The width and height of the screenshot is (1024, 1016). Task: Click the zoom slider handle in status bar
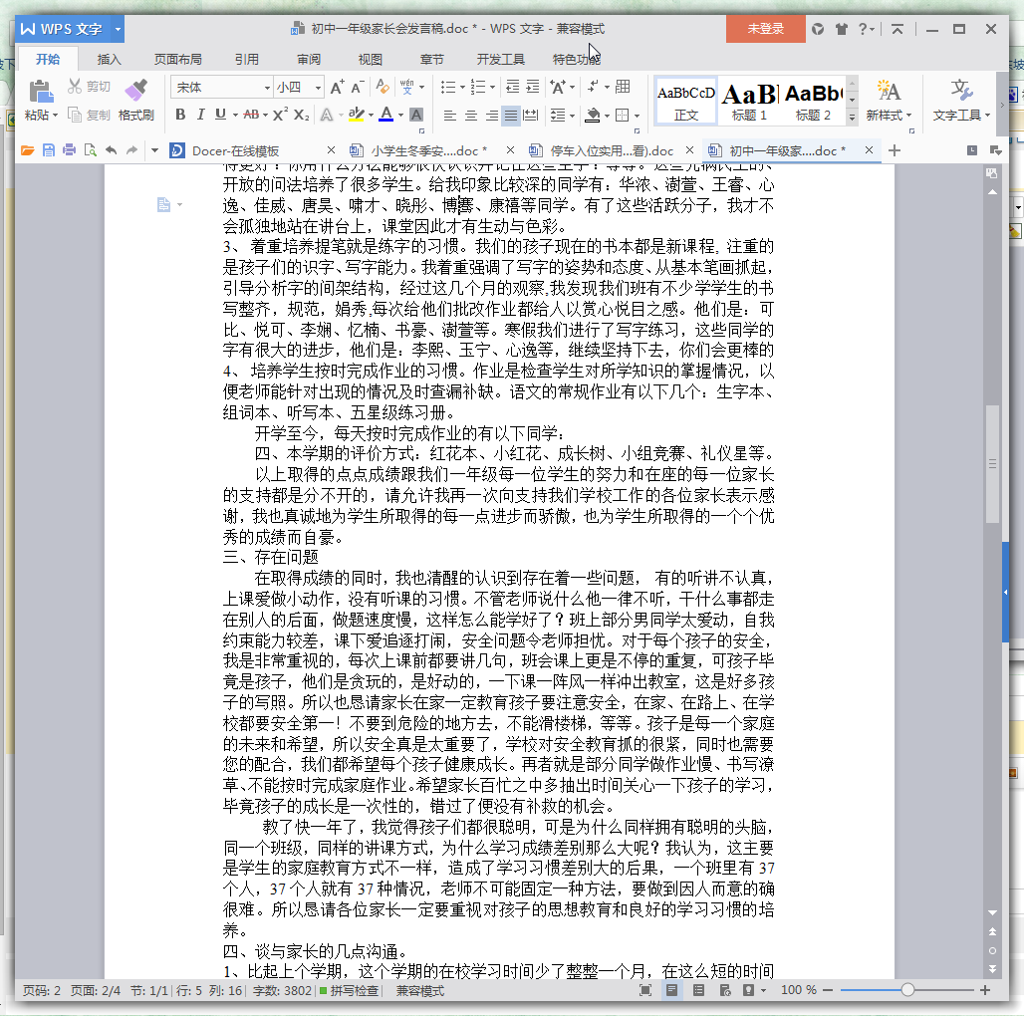907,990
